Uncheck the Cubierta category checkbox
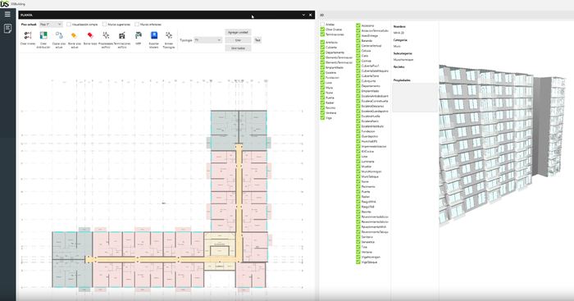 322,48
